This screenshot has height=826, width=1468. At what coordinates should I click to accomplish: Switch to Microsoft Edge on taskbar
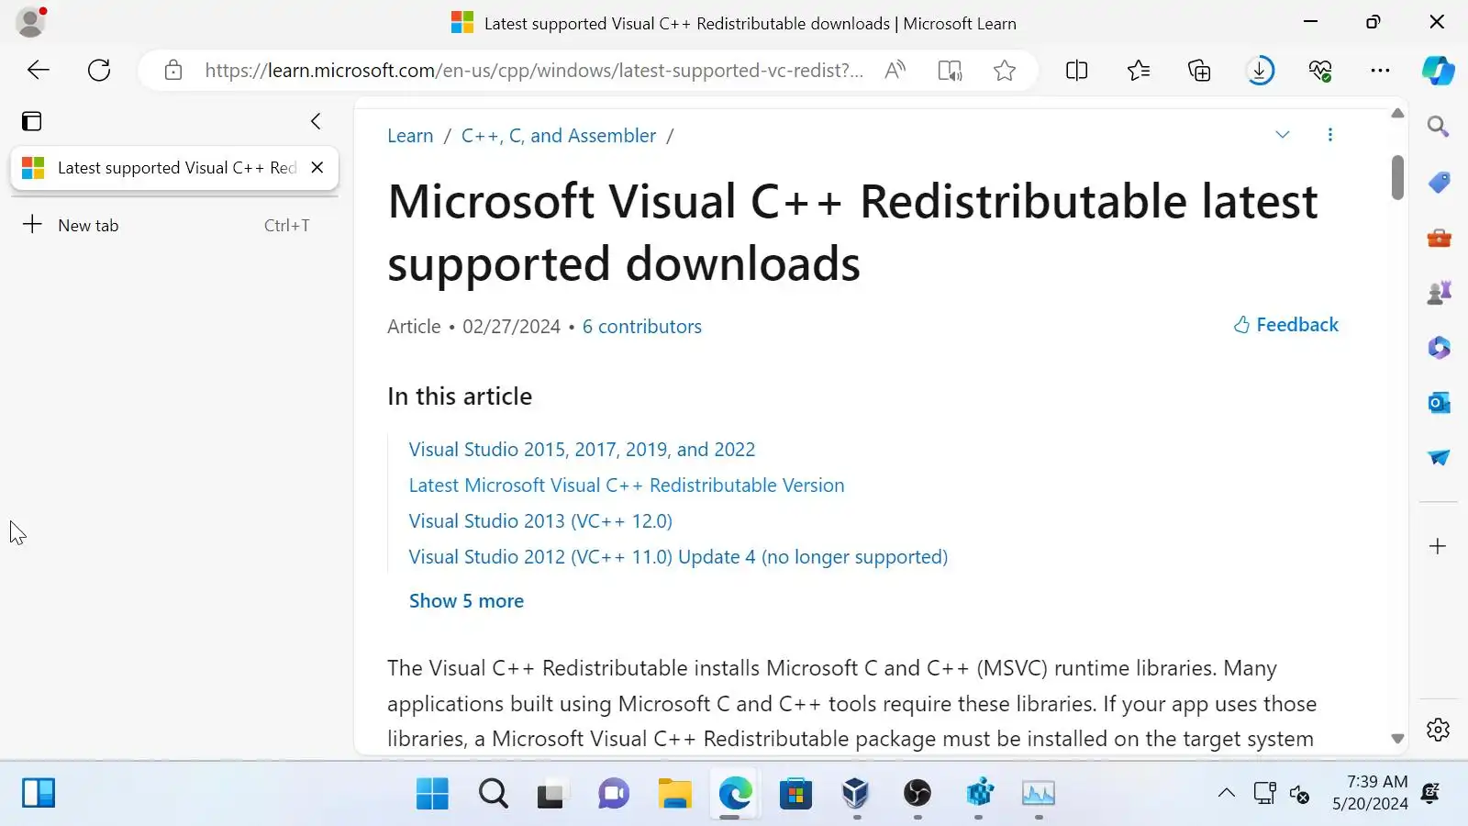735,793
